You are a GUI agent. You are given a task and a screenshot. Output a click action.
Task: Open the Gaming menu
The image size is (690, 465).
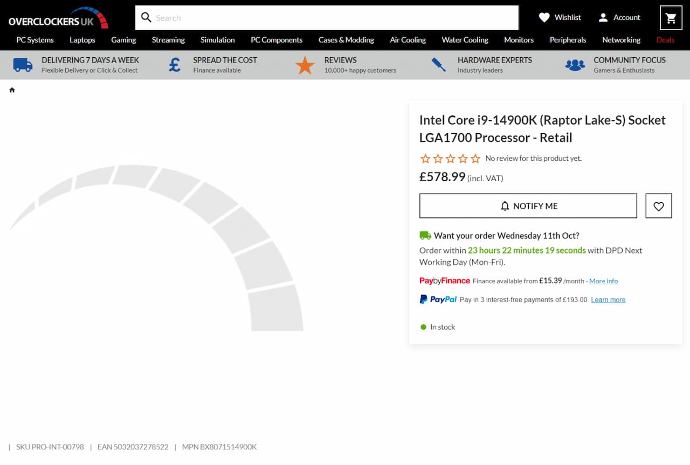tap(123, 40)
